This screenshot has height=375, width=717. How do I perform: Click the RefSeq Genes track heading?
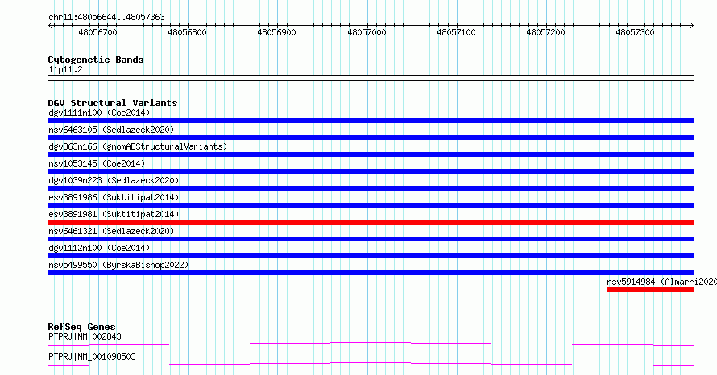pos(82,327)
